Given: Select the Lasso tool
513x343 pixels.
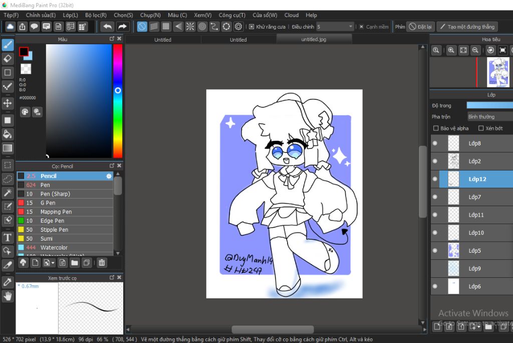Looking at the screenshot, I should [8, 179].
